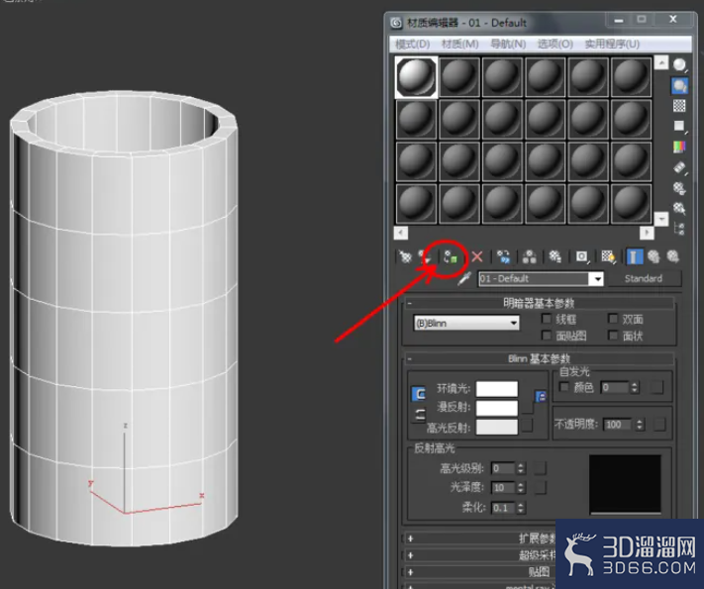Click Get Material icon
Viewport: 704px width, 589px height.
[405, 256]
